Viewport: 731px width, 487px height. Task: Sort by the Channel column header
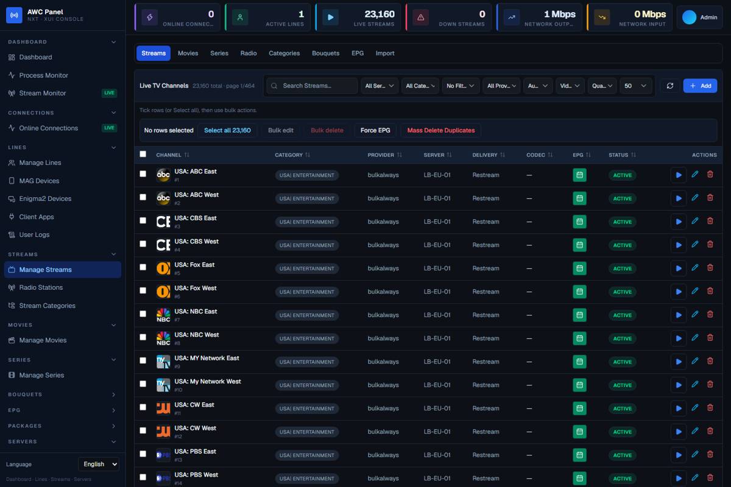coord(172,155)
